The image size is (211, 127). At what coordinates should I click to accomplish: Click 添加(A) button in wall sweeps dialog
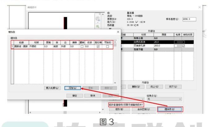tap(73, 88)
